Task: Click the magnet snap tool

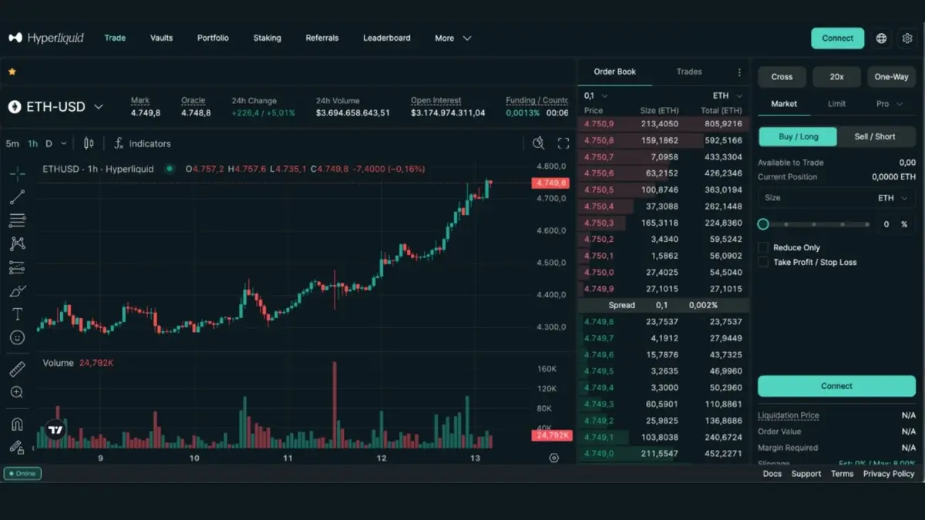Action: (x=17, y=424)
